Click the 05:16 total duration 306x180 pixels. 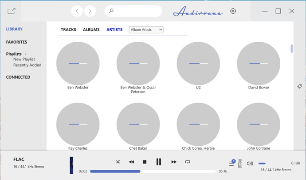[223, 171]
